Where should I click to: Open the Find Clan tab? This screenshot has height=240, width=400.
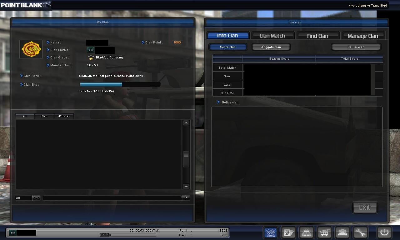tap(317, 36)
